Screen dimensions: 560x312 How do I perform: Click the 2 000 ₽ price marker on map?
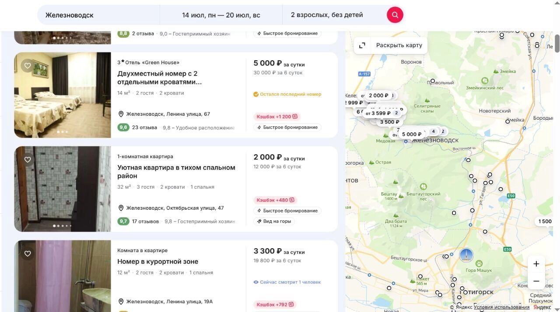click(378, 95)
